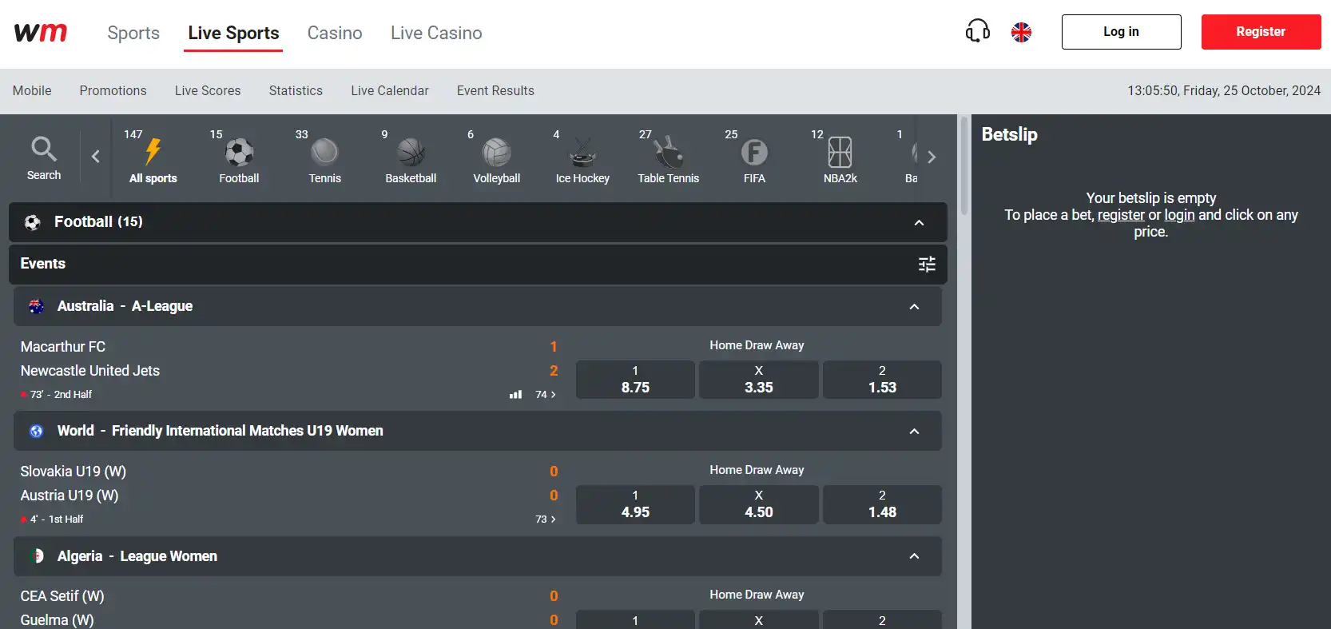
Task: Collapse Australia A-League section
Action: coord(914,307)
